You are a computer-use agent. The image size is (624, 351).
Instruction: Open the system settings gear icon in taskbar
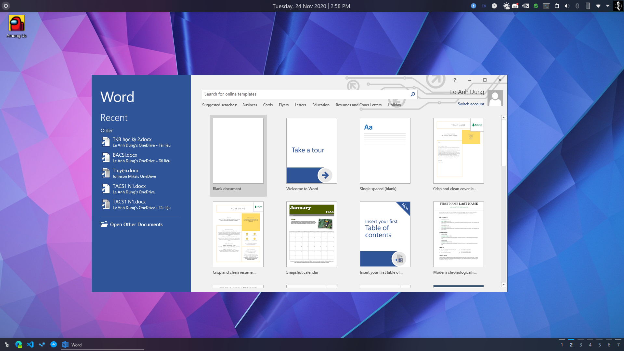coord(7,344)
